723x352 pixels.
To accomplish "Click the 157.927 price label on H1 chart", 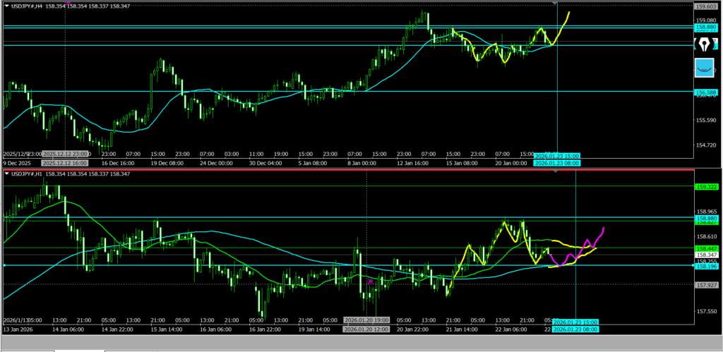I will [x=706, y=285].
